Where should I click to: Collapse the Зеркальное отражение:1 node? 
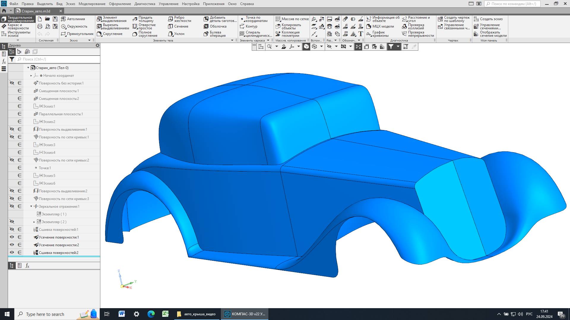[31, 207]
